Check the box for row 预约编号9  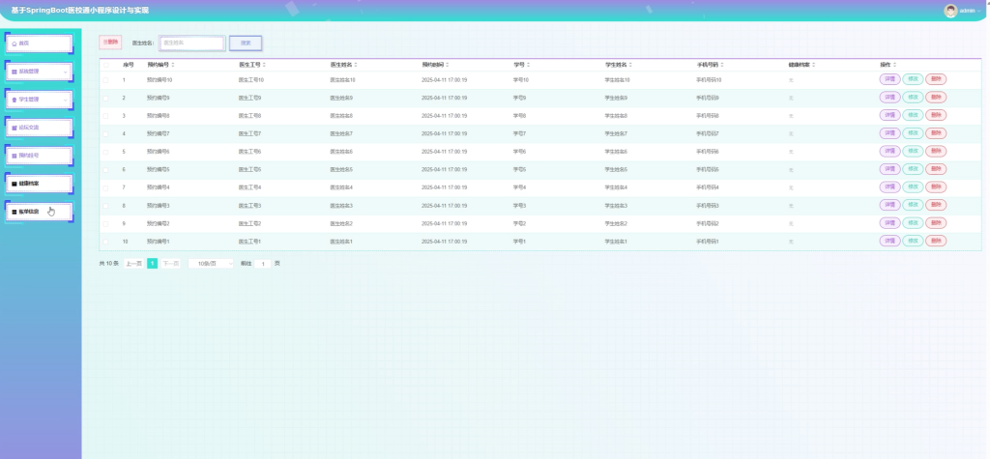tap(106, 98)
